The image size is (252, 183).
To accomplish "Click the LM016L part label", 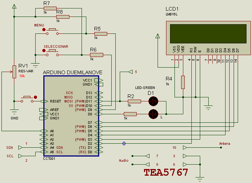I will (172, 14).
